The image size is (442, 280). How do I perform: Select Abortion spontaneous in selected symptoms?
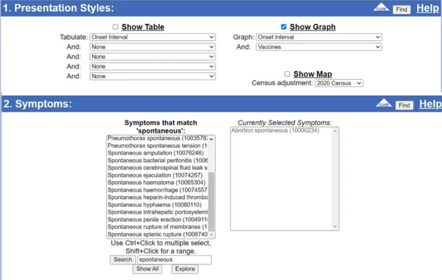(x=275, y=131)
